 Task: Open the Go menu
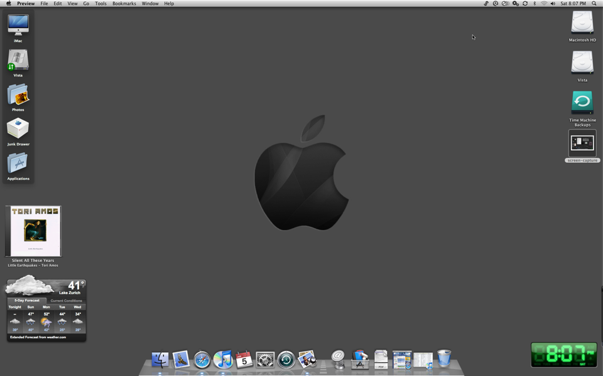point(86,4)
